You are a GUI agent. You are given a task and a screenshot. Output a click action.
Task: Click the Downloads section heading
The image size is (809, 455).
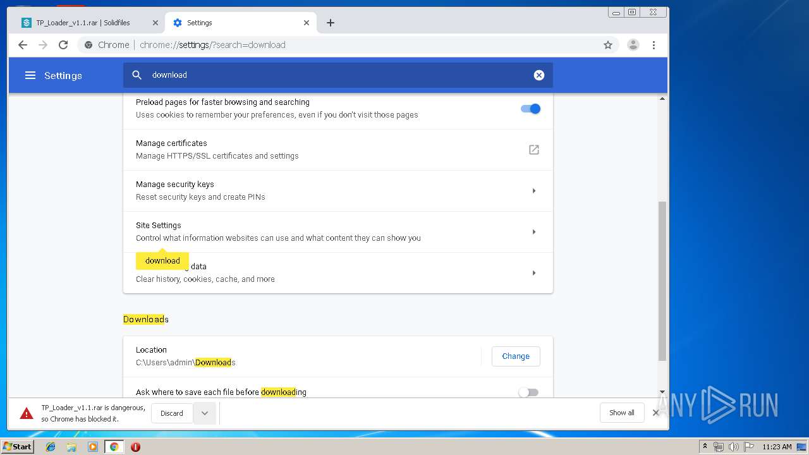click(x=146, y=319)
